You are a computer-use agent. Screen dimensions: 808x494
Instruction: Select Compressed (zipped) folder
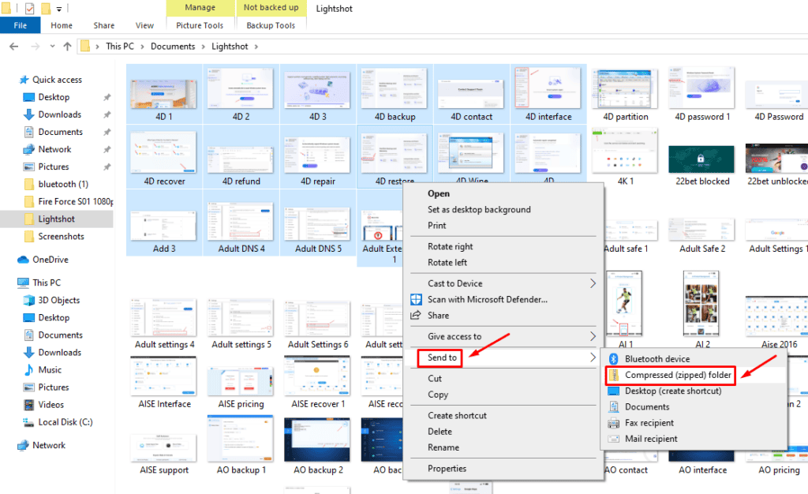[678, 375]
